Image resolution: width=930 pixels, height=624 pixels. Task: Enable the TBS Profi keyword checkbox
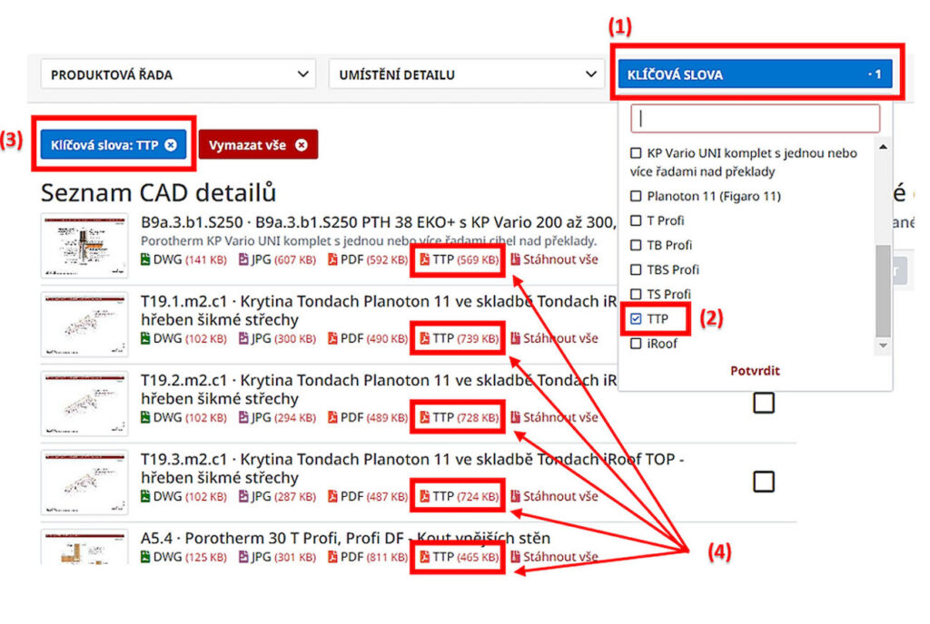[636, 269]
